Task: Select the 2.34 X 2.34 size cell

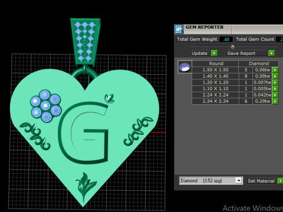Action: pos(215,101)
